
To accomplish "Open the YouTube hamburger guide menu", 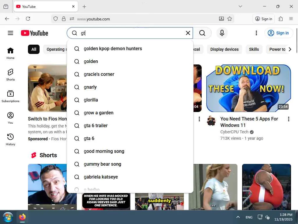I will pos(10,33).
